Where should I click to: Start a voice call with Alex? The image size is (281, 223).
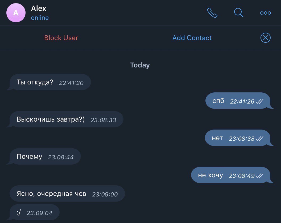tap(212, 12)
